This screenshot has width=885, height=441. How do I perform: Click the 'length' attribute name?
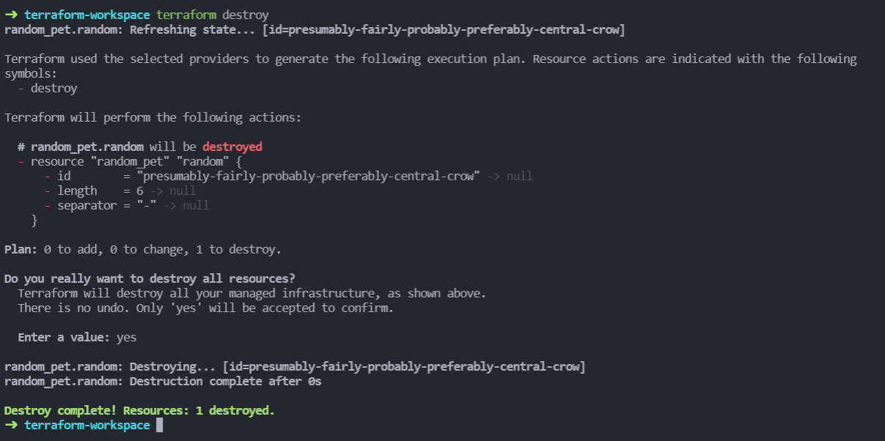(x=77, y=190)
